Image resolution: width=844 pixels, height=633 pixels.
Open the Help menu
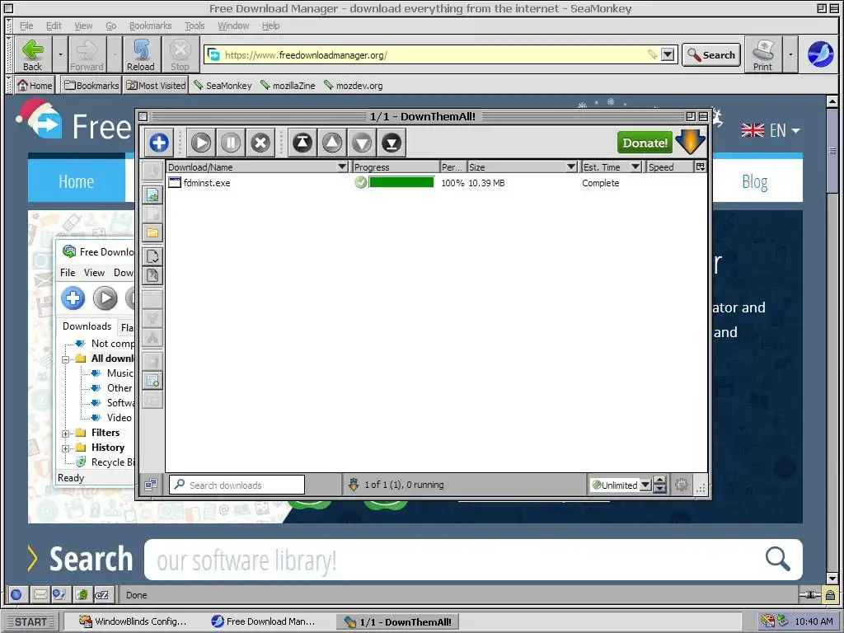coord(270,26)
